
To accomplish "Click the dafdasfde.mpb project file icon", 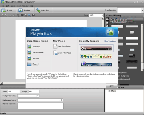I will [x=29, y=52].
